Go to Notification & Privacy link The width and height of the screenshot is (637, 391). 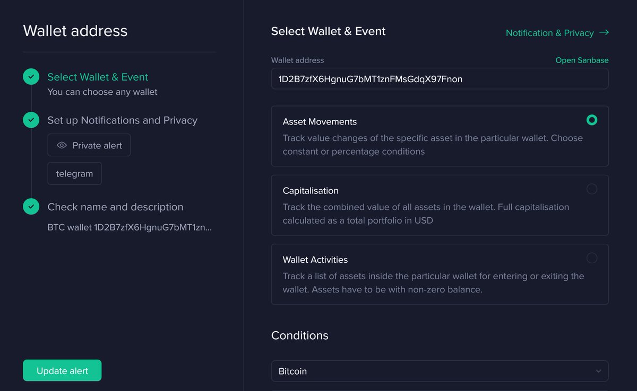point(549,33)
